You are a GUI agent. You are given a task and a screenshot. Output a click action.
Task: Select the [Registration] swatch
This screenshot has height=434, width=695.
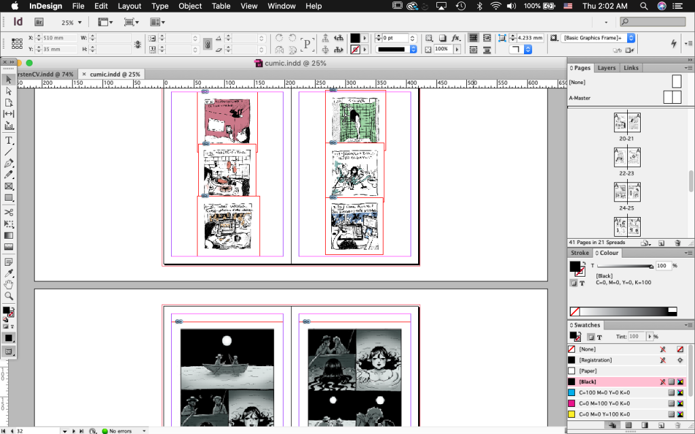point(626,360)
